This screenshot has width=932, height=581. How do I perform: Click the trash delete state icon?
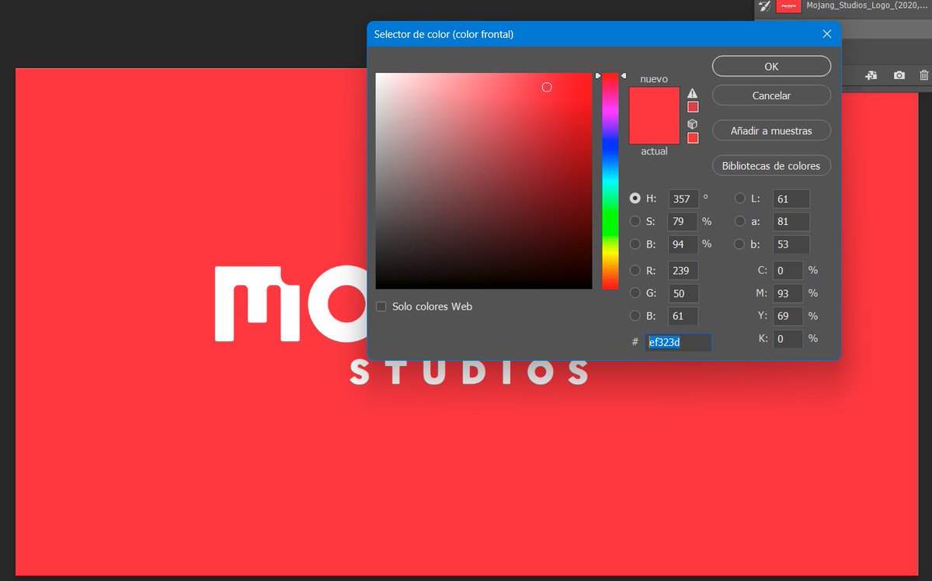[923, 75]
